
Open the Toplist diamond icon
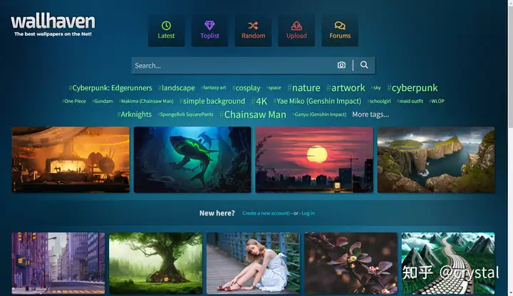(209, 25)
